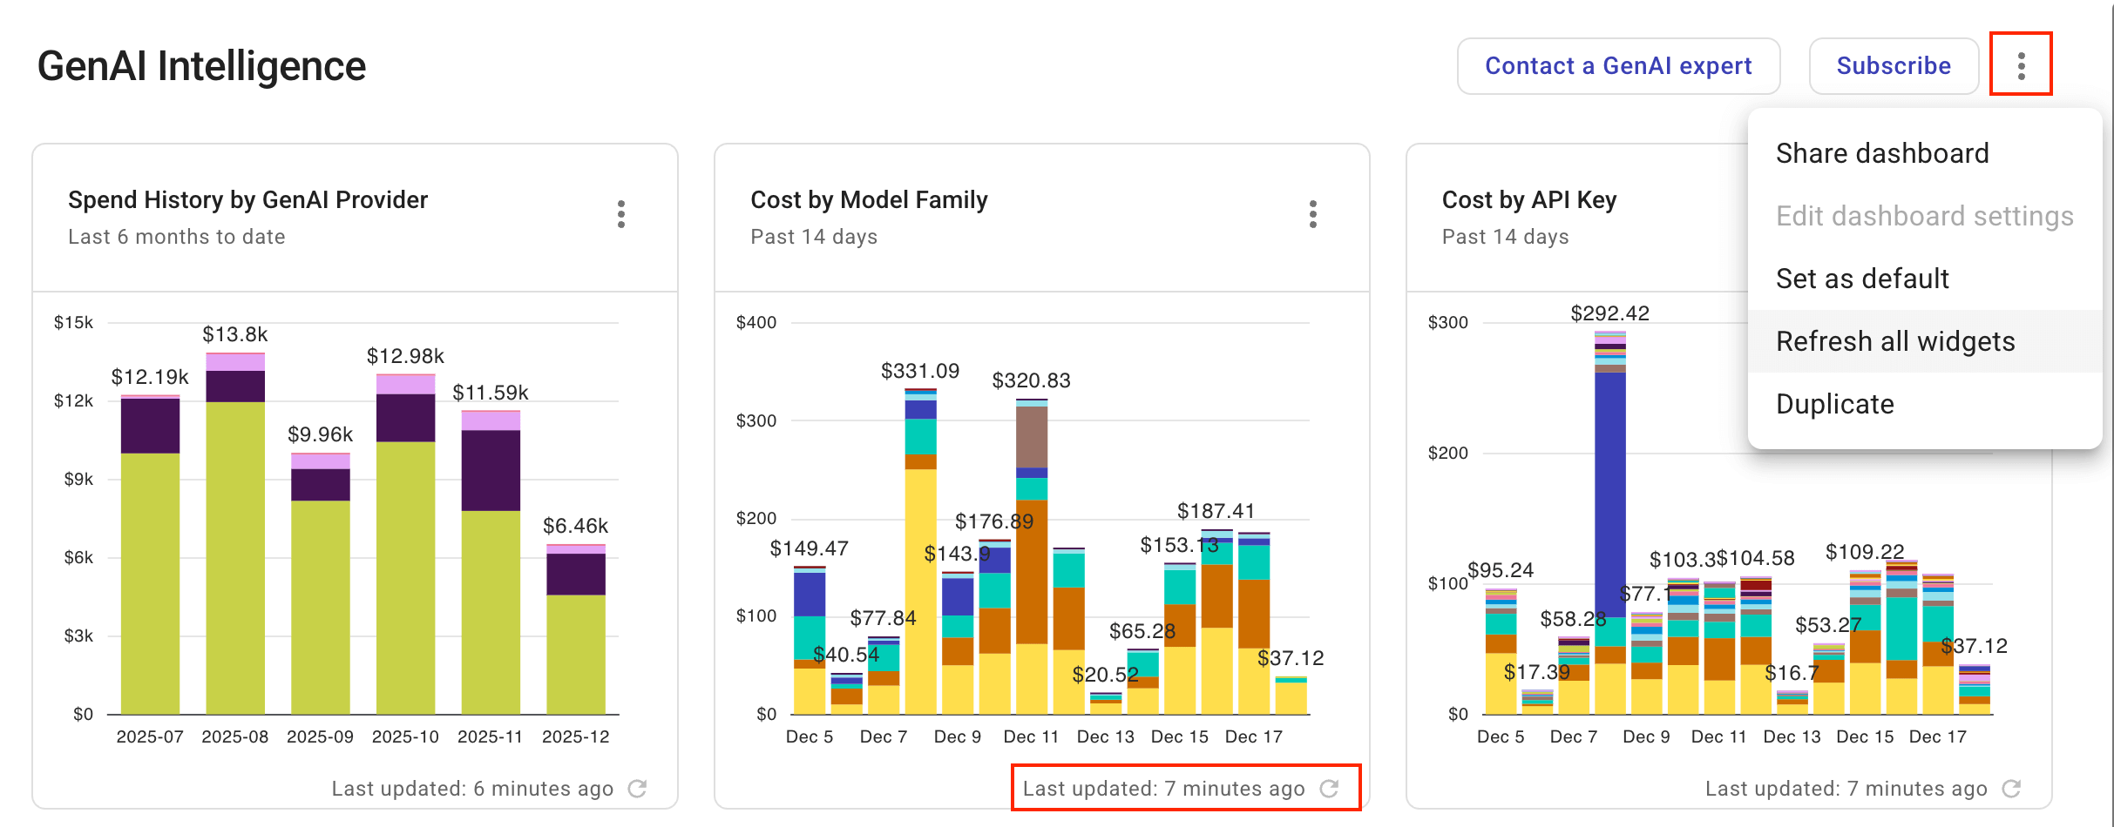Viewport: 2114px width, 827px height.
Task: Refresh the Spend History by GenAI Provider widget
Action: tap(638, 788)
